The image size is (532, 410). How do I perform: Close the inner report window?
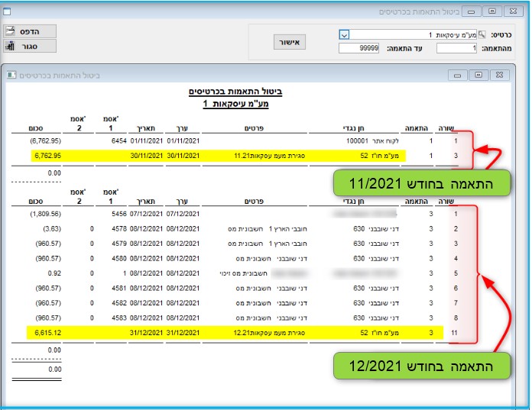click(499, 76)
